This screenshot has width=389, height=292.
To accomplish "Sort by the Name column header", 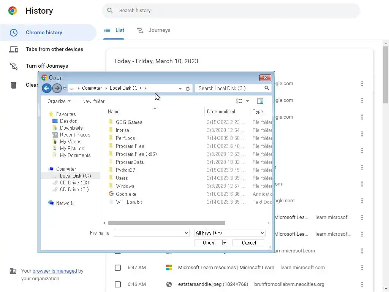I will point(114,111).
